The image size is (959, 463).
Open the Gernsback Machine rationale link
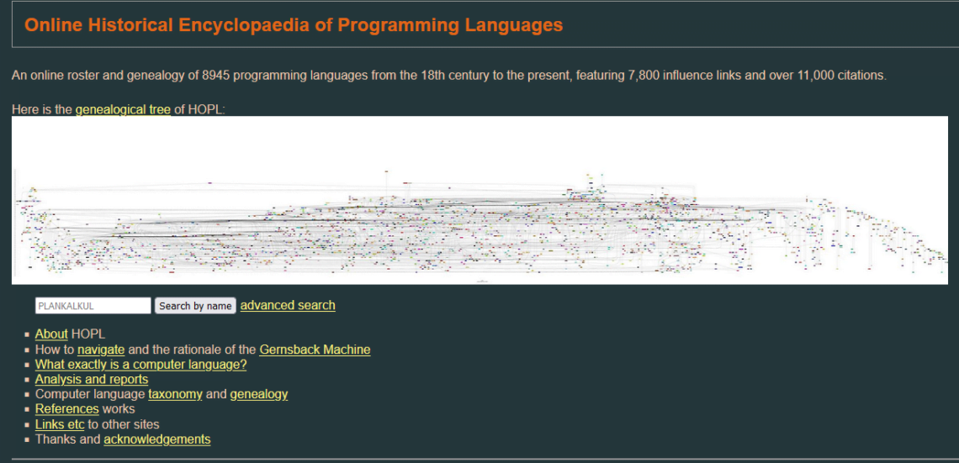point(315,349)
